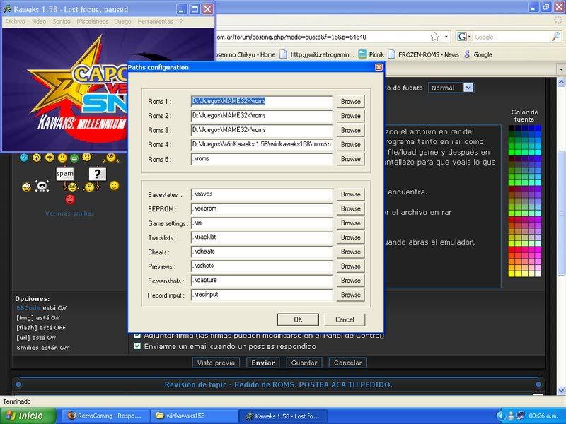Insert the spam sign smiley
The height and width of the screenshot is (424, 566).
(65, 172)
